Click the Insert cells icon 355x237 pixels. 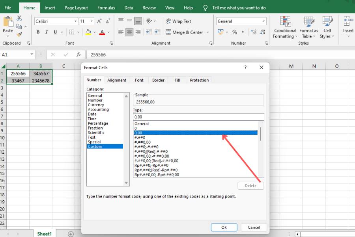click(x=348, y=21)
